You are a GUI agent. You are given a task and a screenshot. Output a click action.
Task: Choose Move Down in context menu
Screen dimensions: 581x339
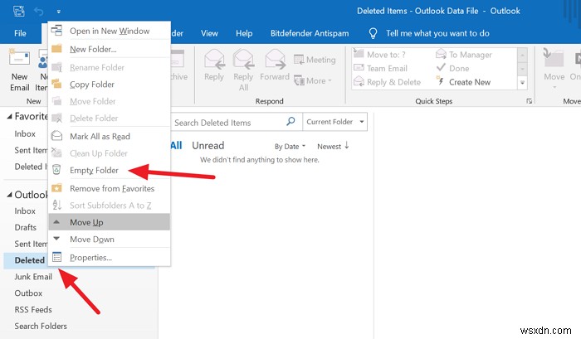coord(109,239)
